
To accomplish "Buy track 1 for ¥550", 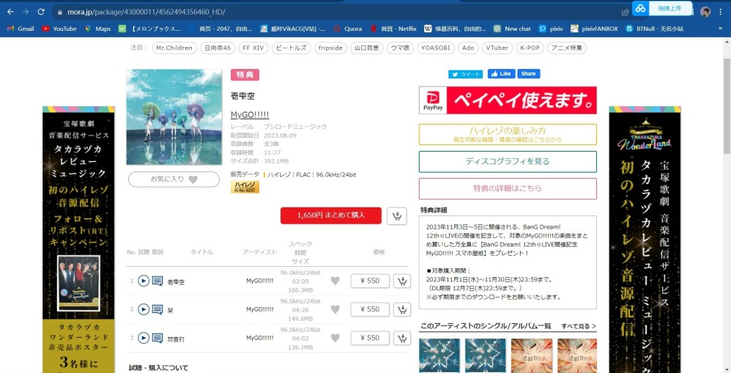I will (370, 281).
